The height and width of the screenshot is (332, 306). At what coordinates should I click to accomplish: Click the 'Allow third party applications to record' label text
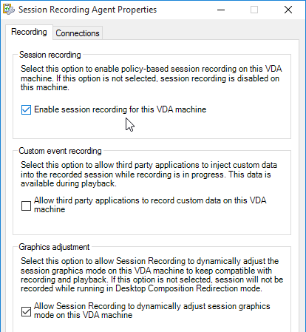pyautogui.click(x=150, y=205)
